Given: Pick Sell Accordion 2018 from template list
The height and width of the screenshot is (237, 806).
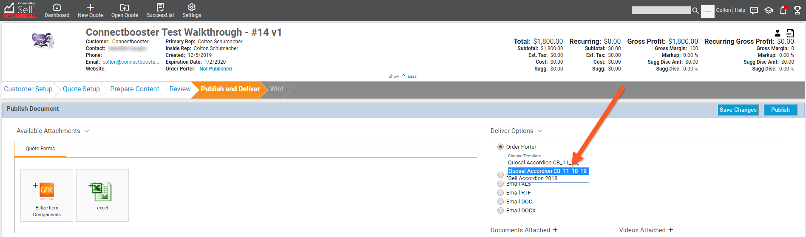Looking at the screenshot, I should point(533,178).
